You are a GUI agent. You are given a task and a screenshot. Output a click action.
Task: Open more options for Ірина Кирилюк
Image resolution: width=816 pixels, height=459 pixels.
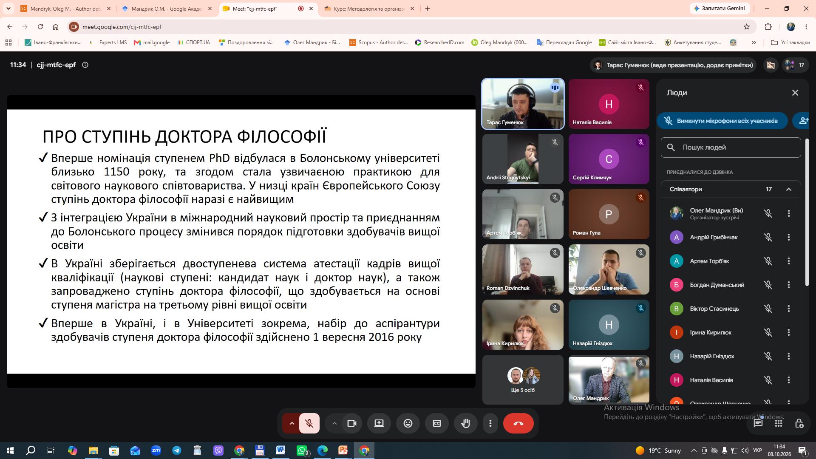tap(789, 332)
